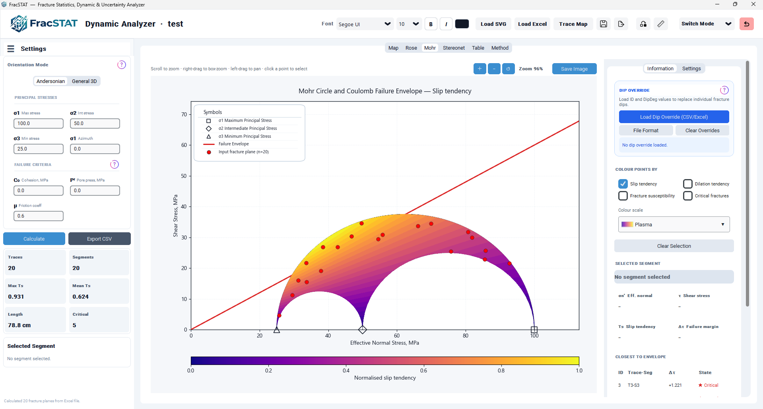Enable Dilation tendency colouring

tap(687, 184)
